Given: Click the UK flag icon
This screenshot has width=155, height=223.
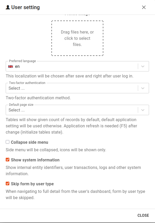Looking at the screenshot, I should pos(11,67).
